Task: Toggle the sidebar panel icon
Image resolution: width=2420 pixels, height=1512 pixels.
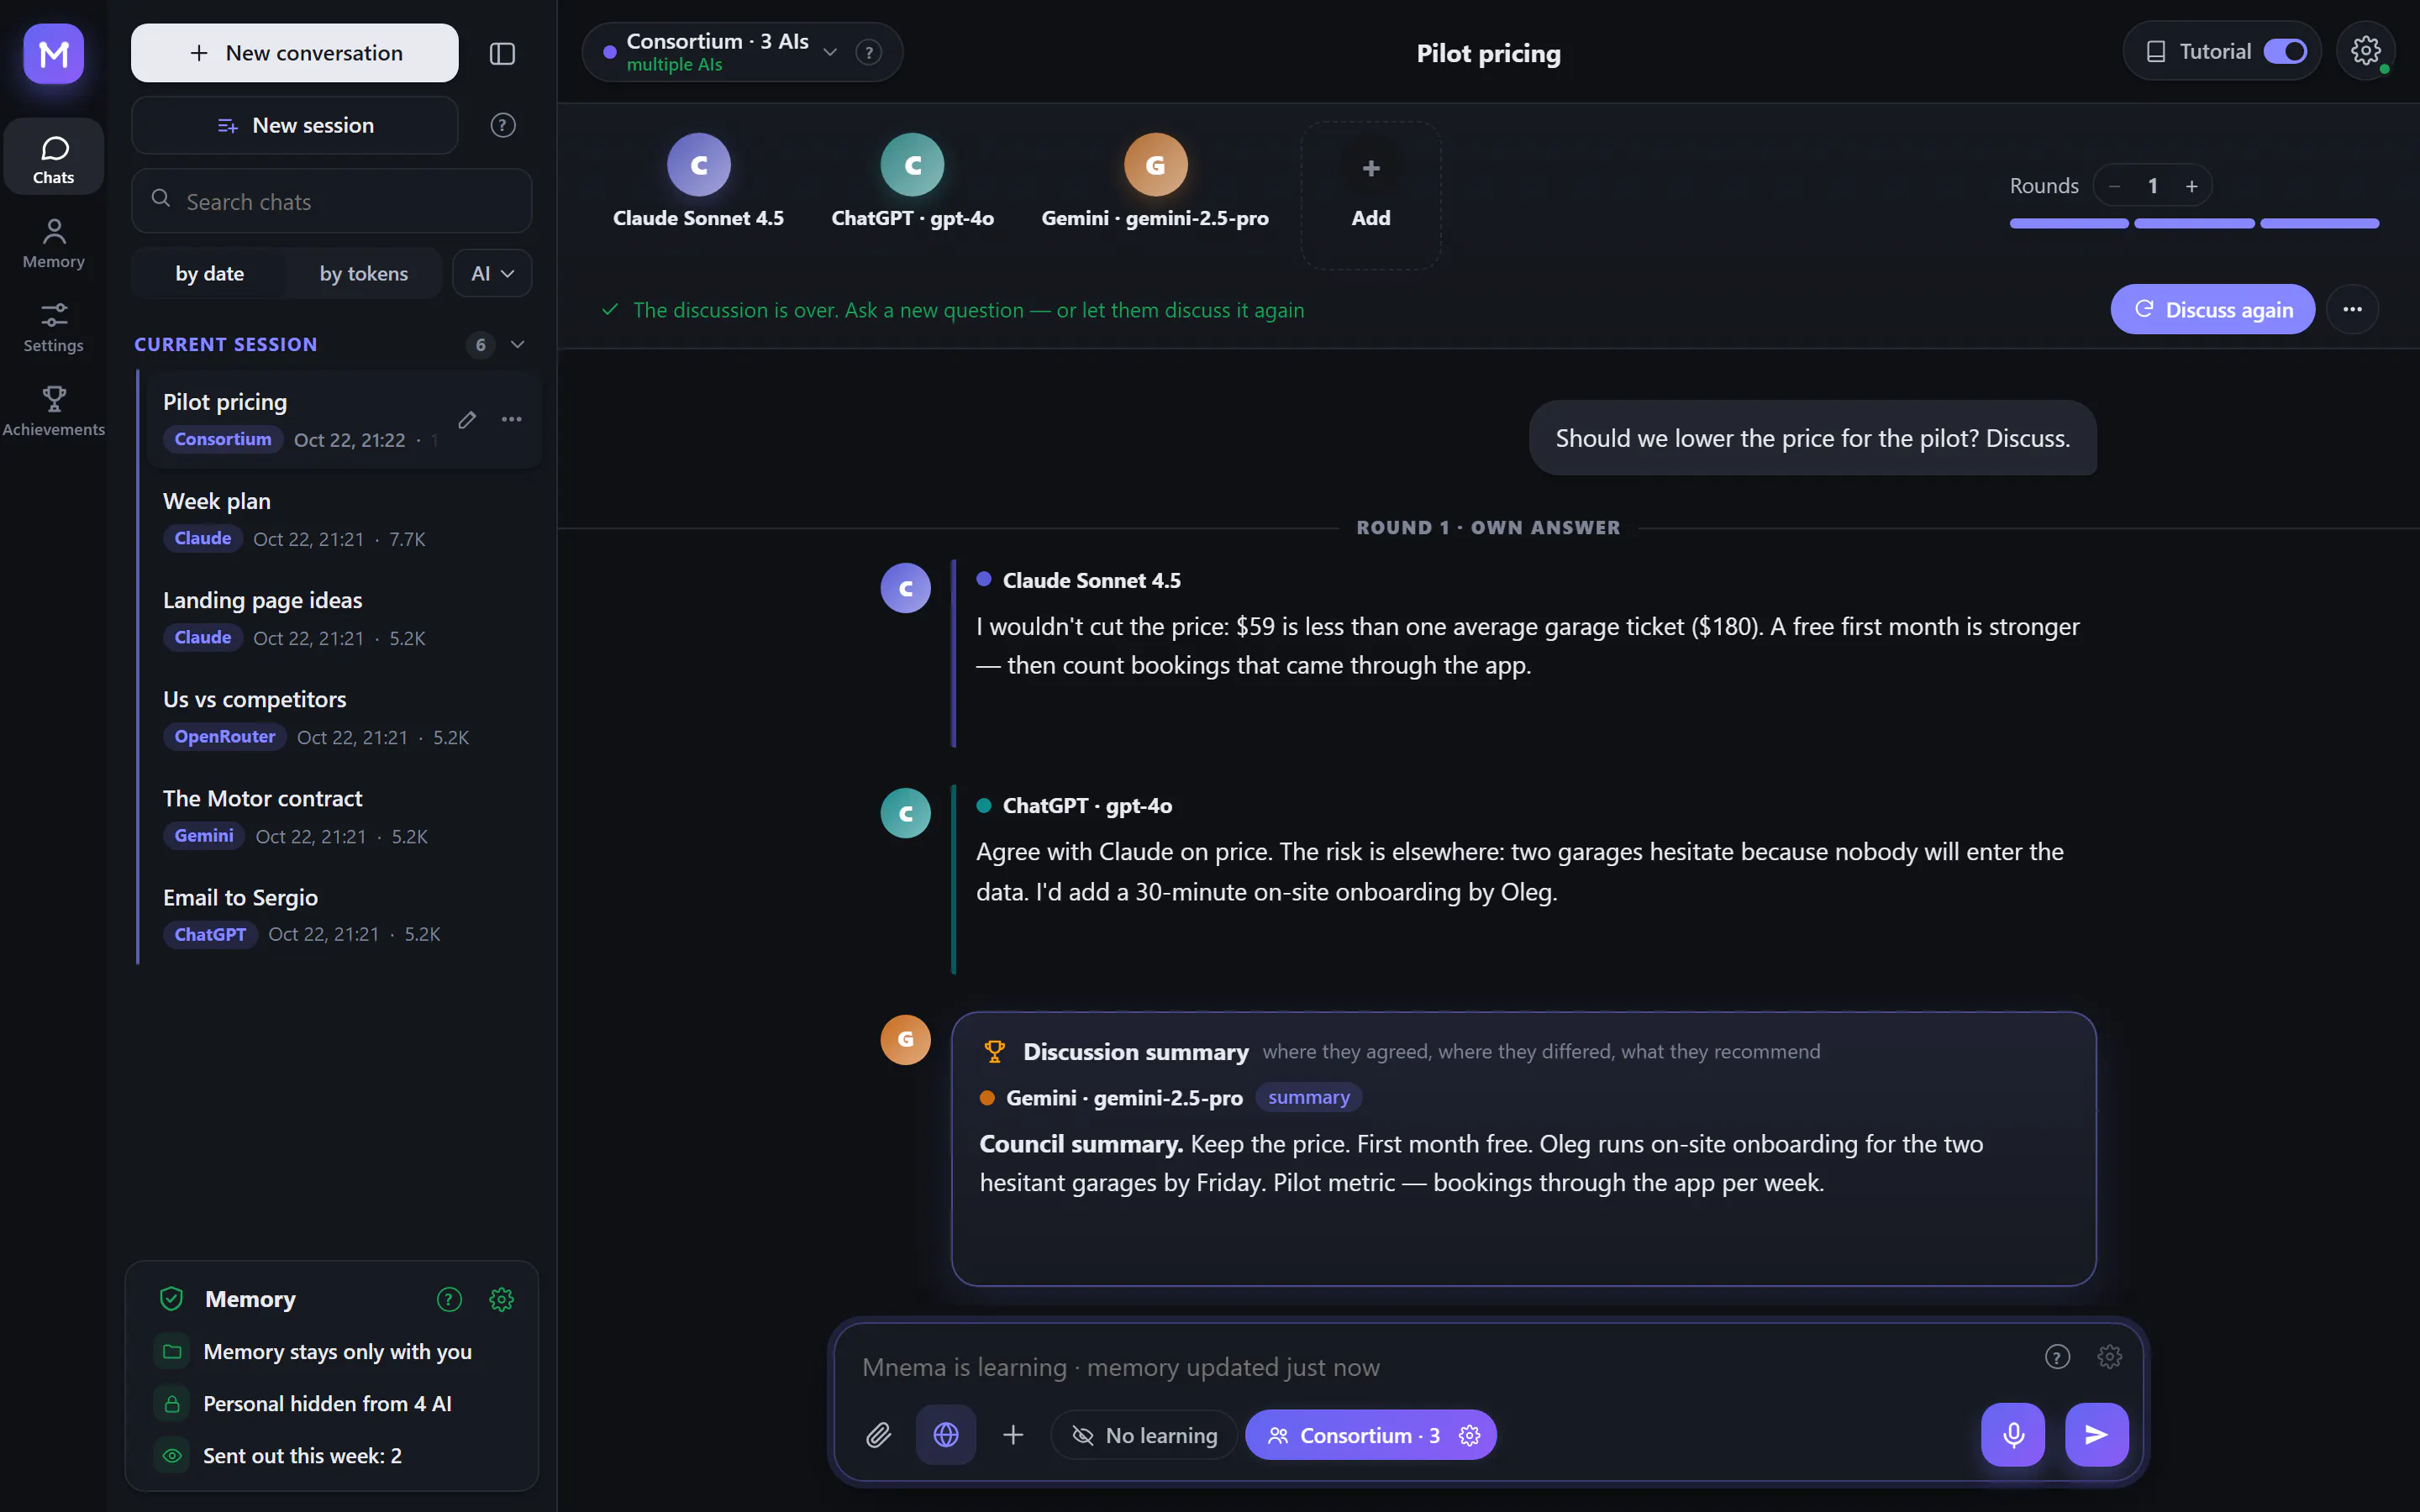Action: 502,53
